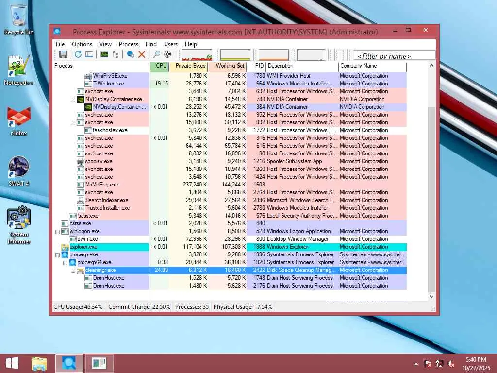Image resolution: width=497 pixels, height=373 pixels.
Task: Select the TiWorker.exe process row
Action: pyautogui.click(x=230, y=84)
